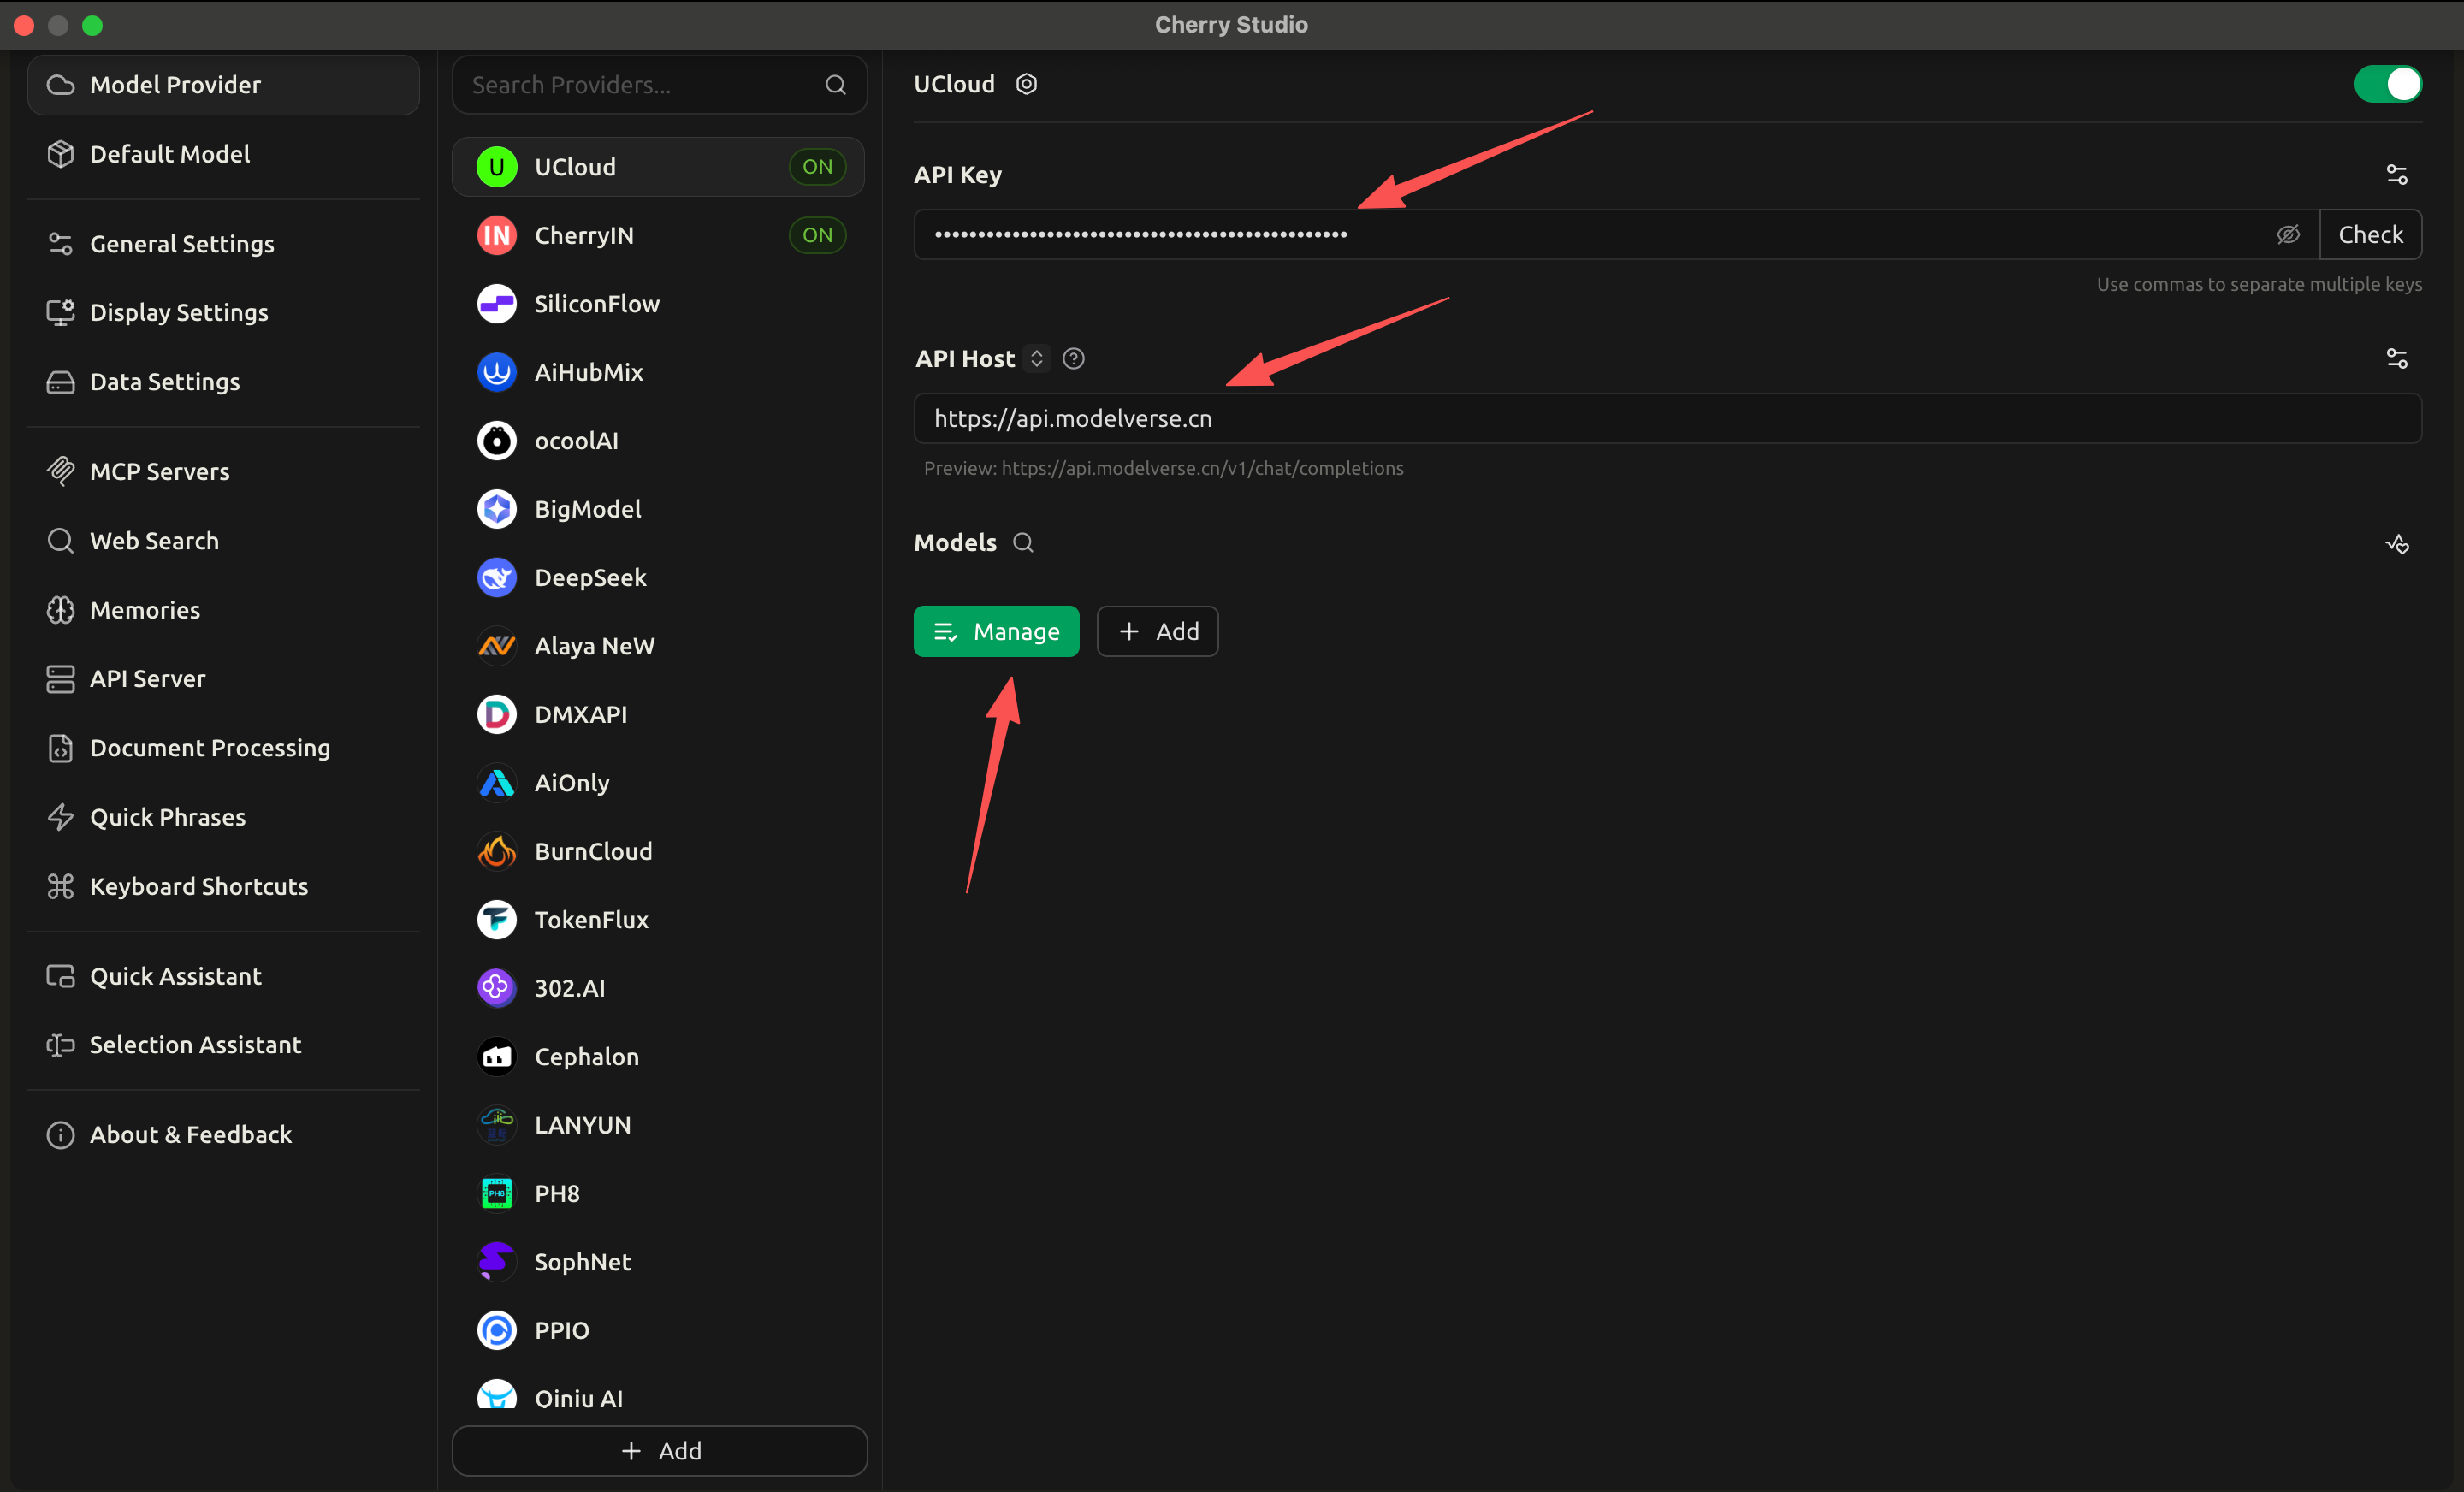Select the DeepSeek provider icon
This screenshot has width=2464, height=1492.
(x=497, y=578)
